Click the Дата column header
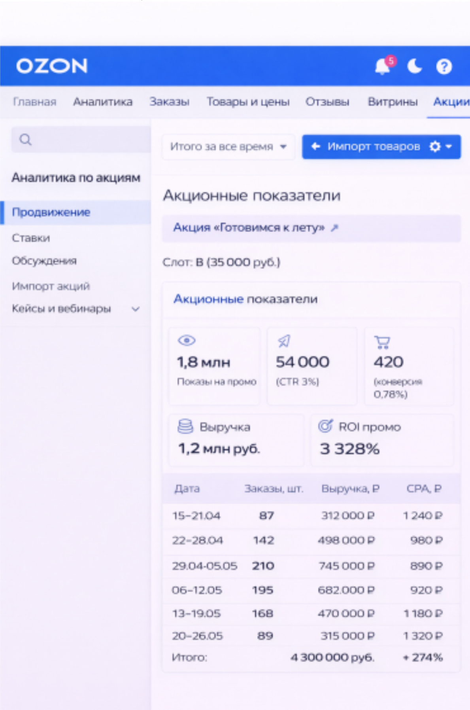Screen dimensions: 470x710 click(187, 489)
